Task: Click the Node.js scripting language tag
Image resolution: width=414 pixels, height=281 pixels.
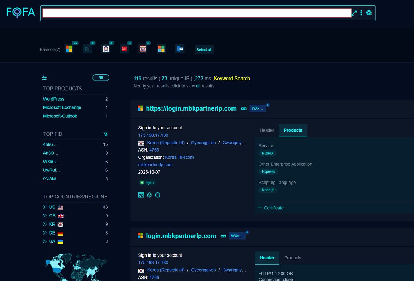Action: click(268, 190)
